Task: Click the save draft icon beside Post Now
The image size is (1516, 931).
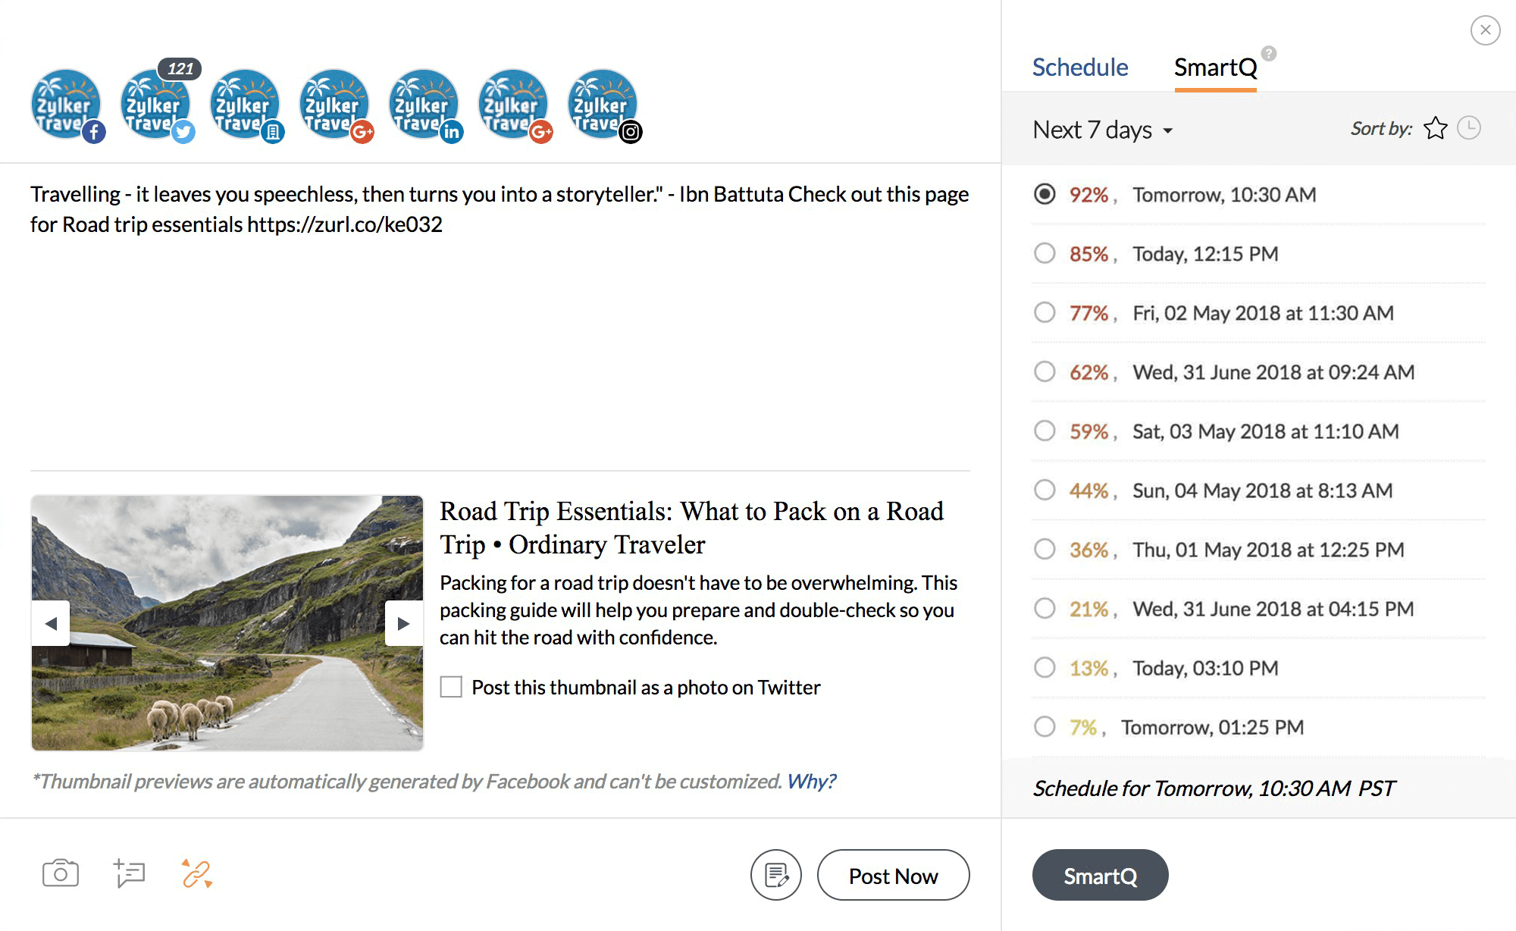Action: tap(776, 875)
